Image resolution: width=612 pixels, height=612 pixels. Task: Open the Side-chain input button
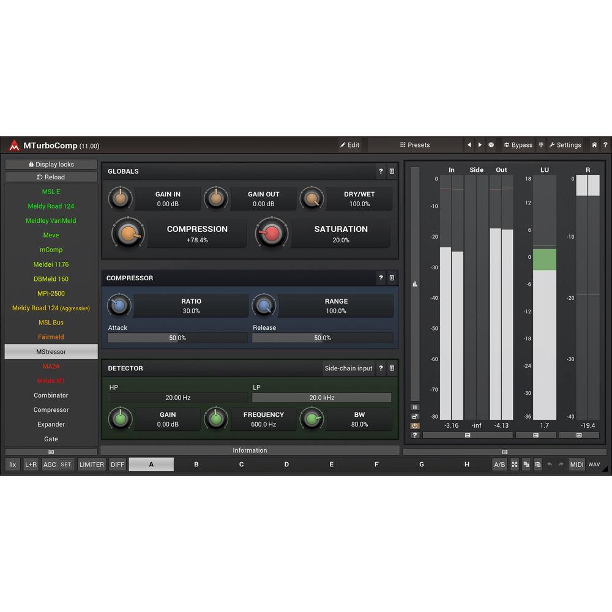(x=348, y=368)
